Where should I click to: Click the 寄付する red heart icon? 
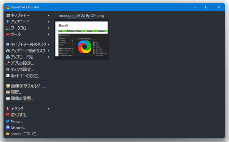point(8,115)
